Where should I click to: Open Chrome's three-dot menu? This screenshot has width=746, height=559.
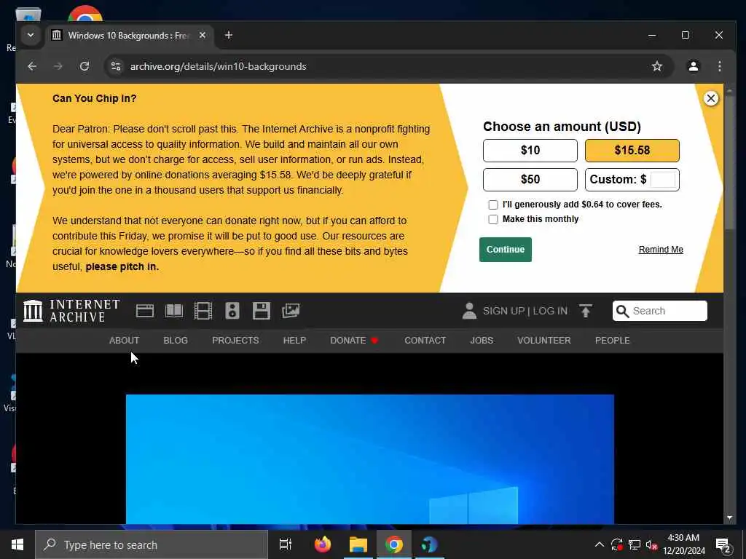click(x=719, y=66)
